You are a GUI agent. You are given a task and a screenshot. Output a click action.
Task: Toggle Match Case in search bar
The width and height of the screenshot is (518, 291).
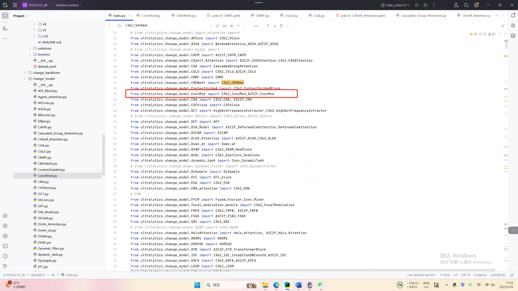pos(225,26)
